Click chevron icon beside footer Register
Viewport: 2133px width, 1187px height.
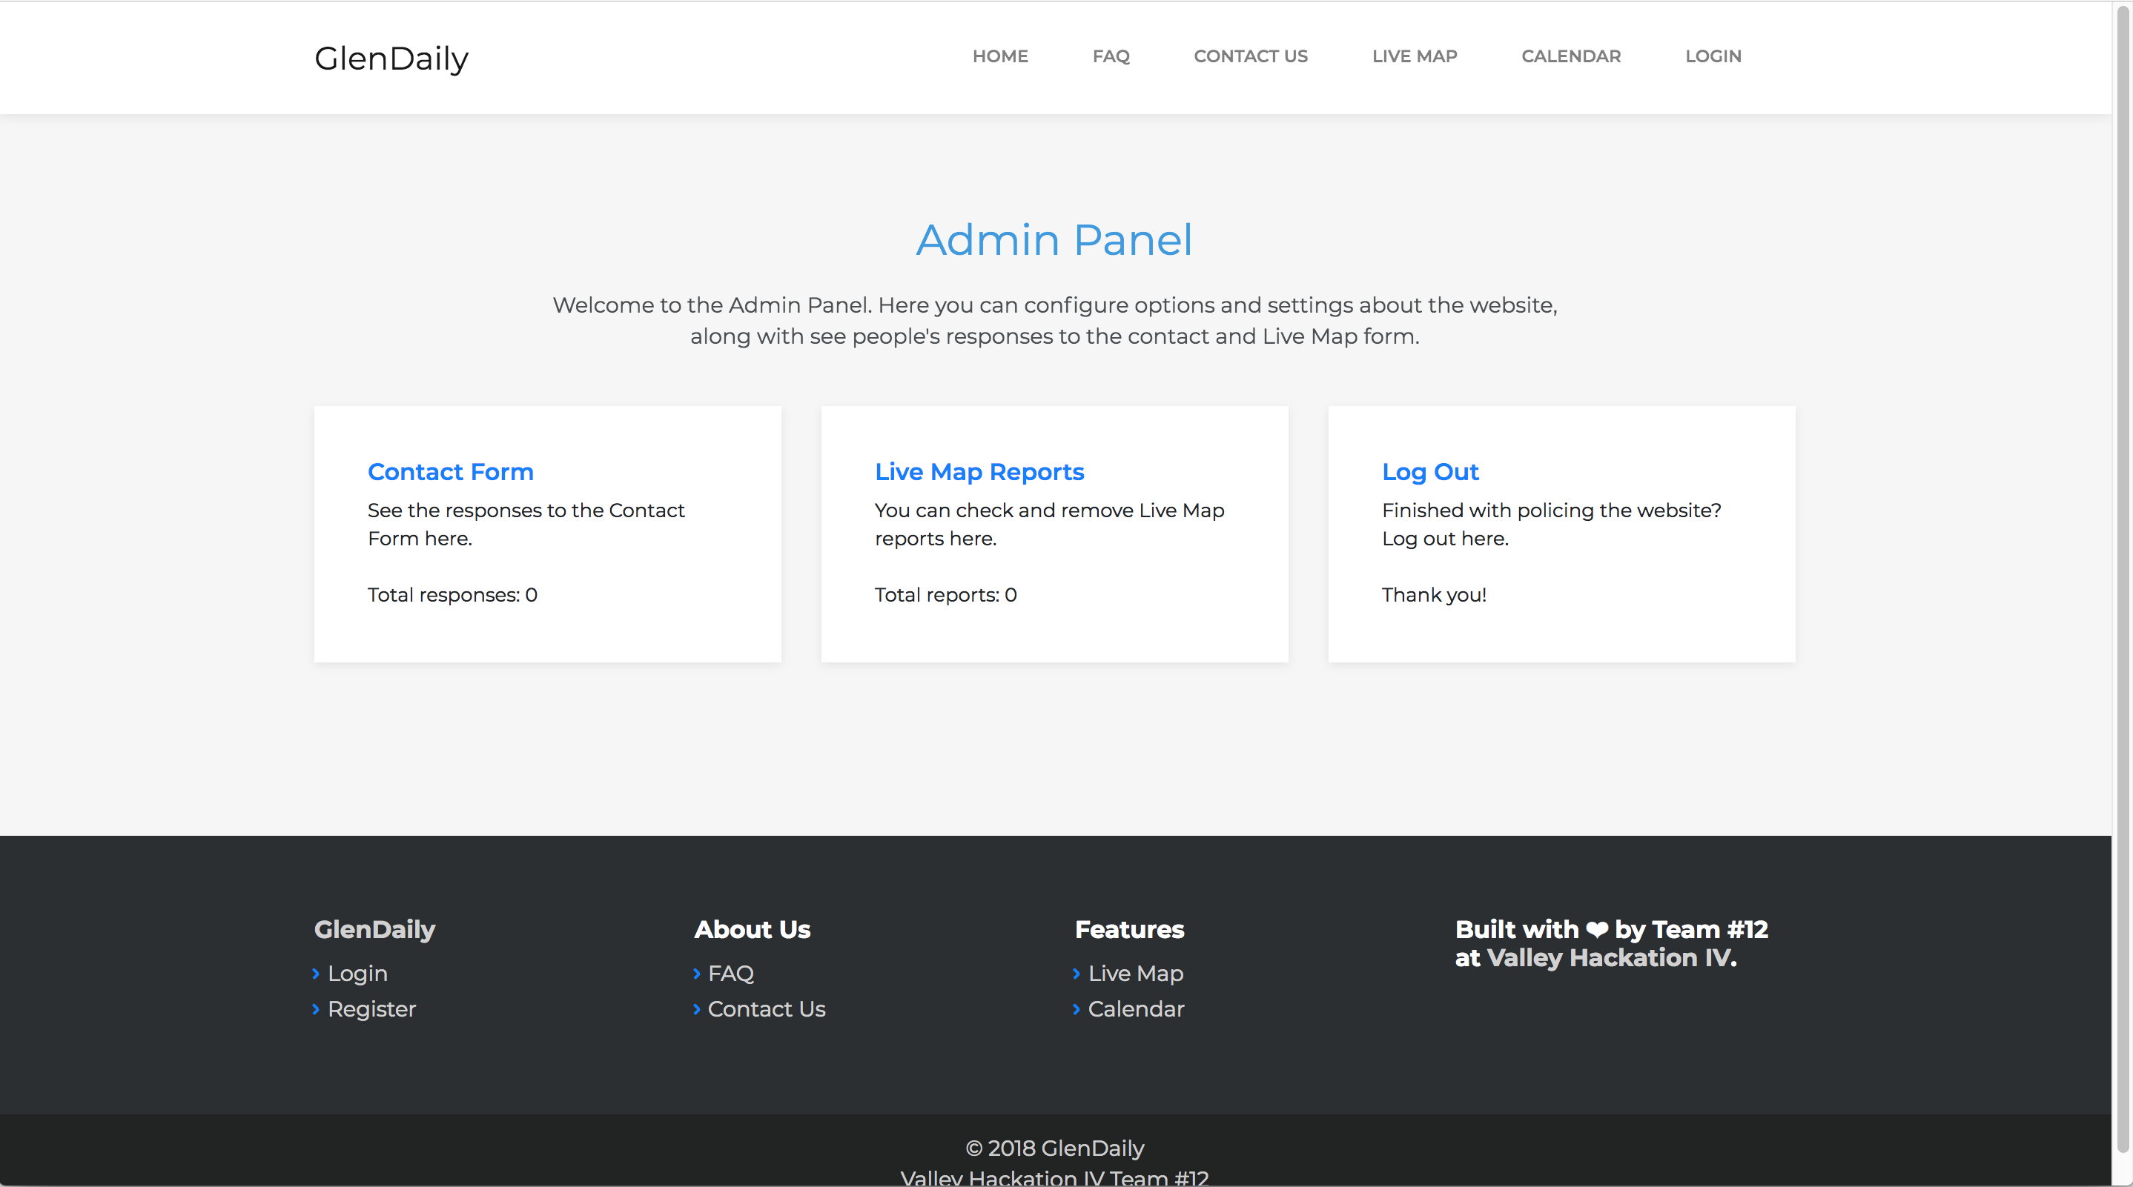click(316, 1009)
